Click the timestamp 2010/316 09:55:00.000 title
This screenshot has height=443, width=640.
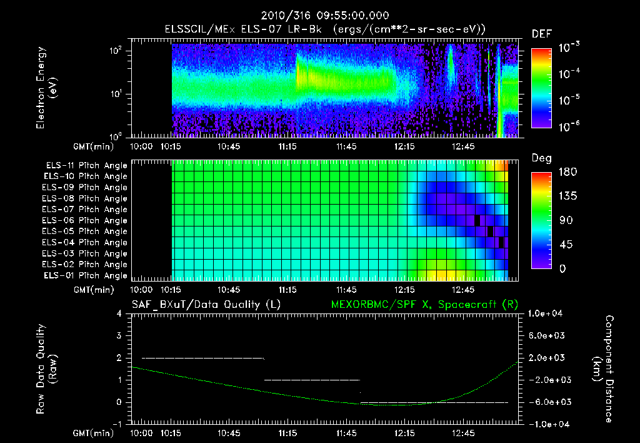(x=325, y=16)
